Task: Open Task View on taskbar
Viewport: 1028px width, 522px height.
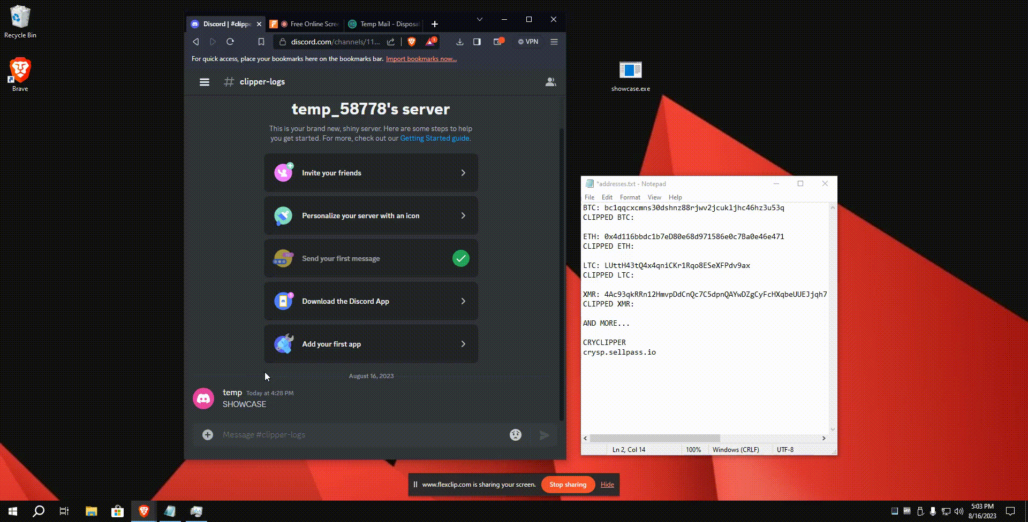Action: pyautogui.click(x=64, y=511)
